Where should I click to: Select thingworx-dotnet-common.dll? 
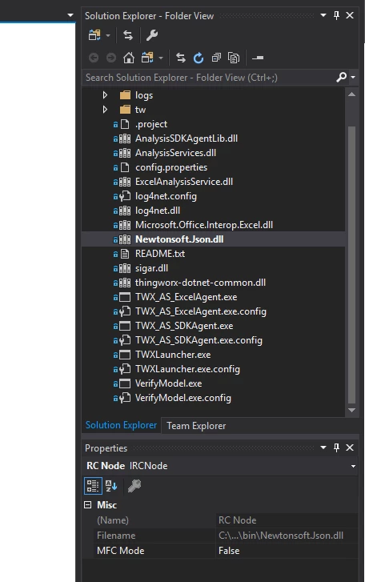[x=200, y=283]
